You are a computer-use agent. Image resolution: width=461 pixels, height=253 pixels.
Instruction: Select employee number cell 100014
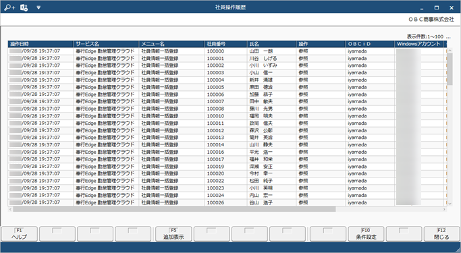(225, 145)
